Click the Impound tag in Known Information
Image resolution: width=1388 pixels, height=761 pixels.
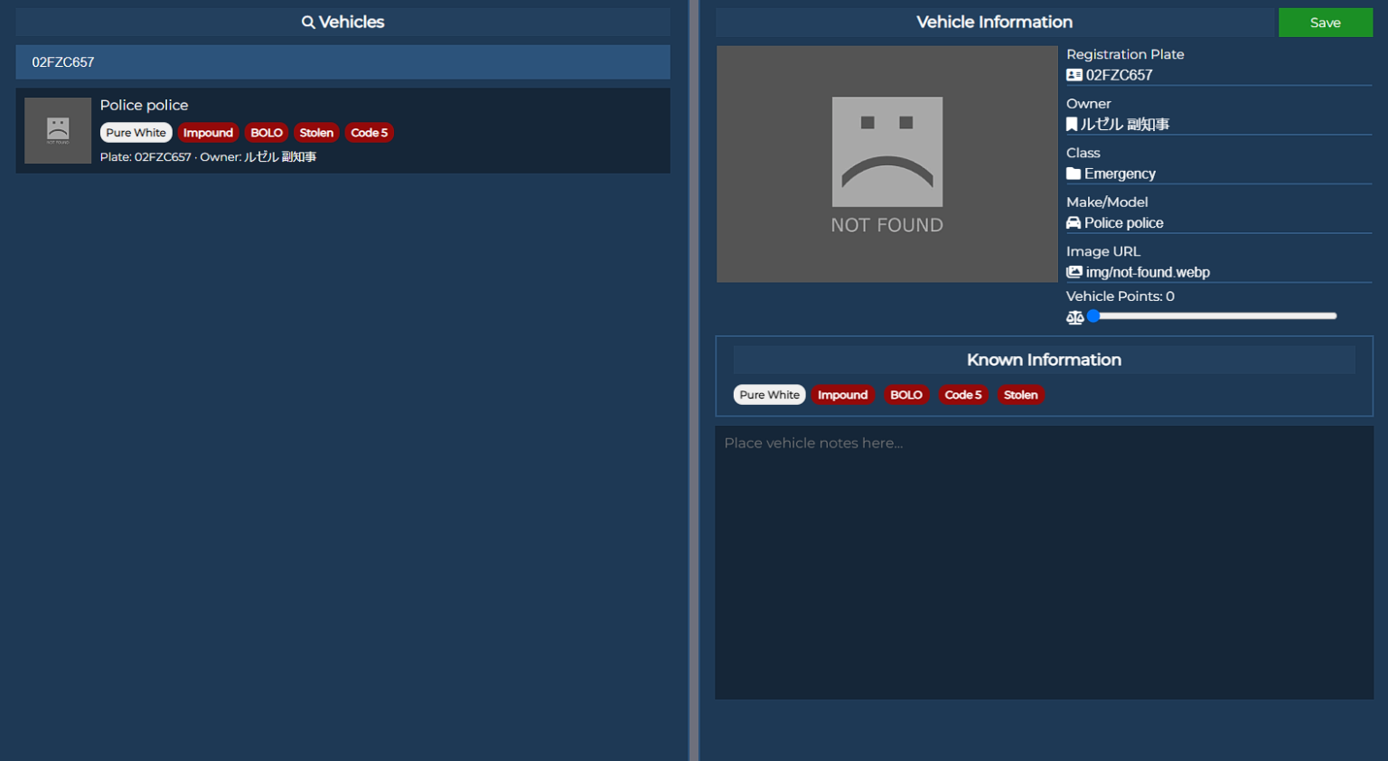[842, 395]
